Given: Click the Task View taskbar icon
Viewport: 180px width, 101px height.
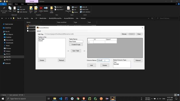Looking at the screenshot, I should pos(49,98).
